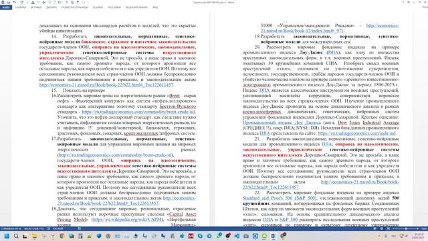
Task: Switch to the ГЛАВНАЯ ribbon tab
Action: (x=21, y=7)
